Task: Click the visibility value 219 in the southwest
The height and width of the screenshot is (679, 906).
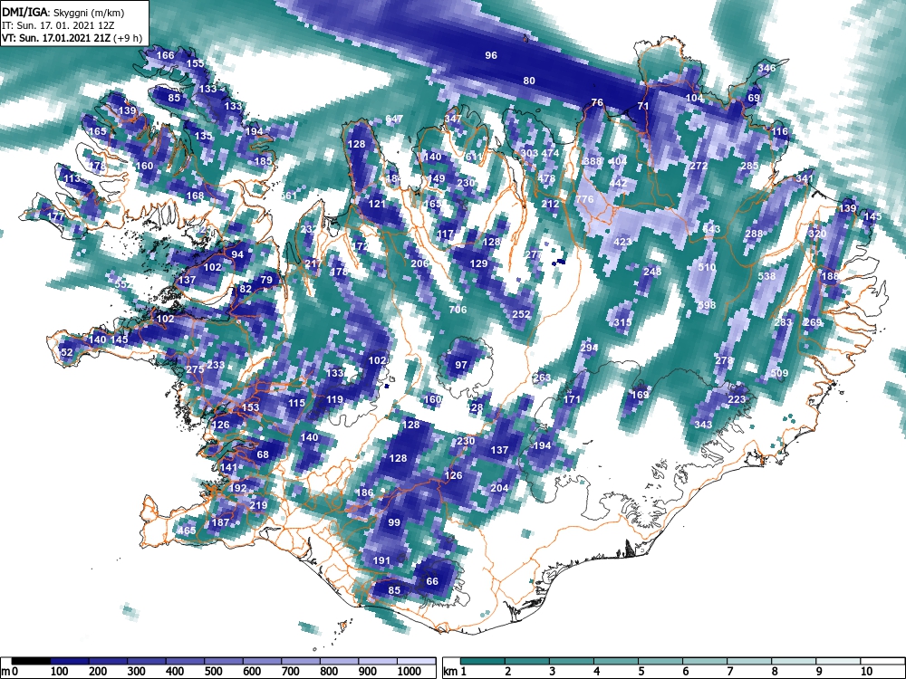Action: 258,506
